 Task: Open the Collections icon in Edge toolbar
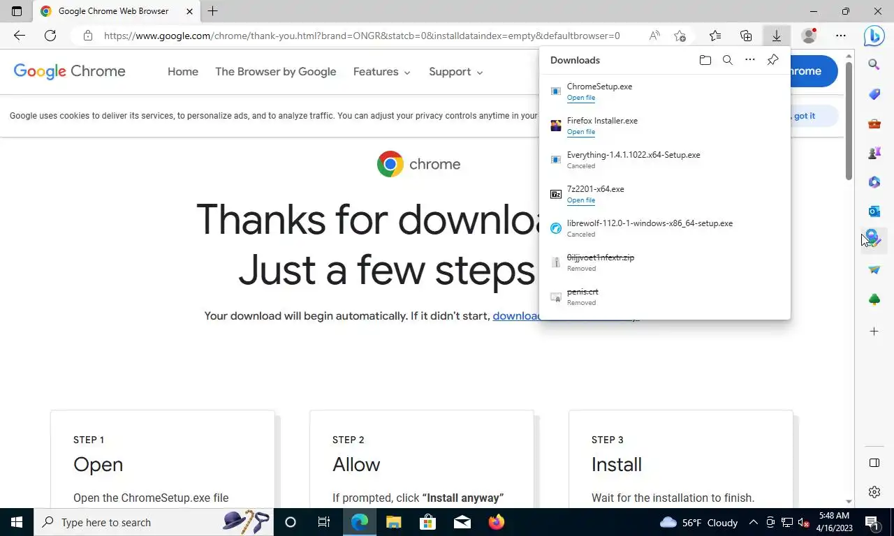pos(746,36)
